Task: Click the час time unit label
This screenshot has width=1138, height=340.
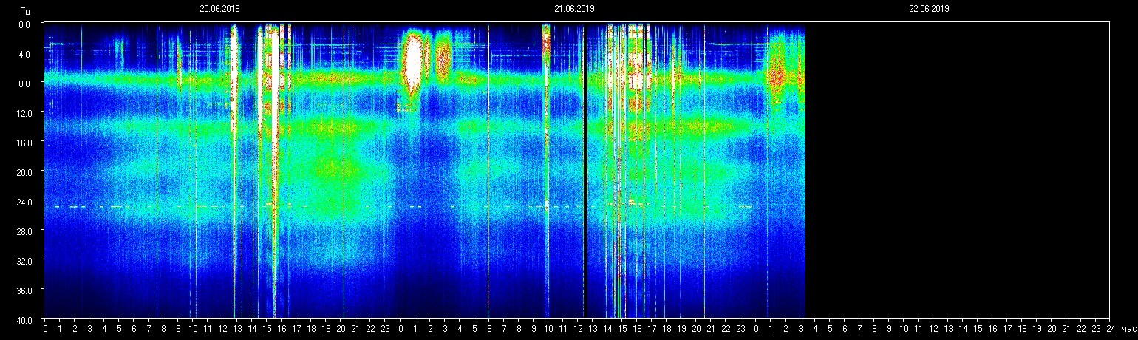Action: click(x=1128, y=328)
